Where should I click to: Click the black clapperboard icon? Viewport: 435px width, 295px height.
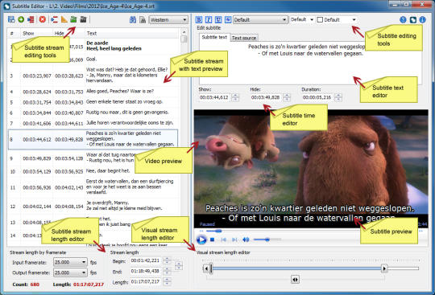coord(83,19)
